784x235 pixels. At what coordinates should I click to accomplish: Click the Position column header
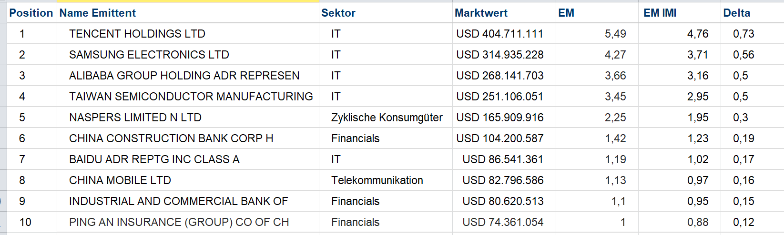point(31,13)
